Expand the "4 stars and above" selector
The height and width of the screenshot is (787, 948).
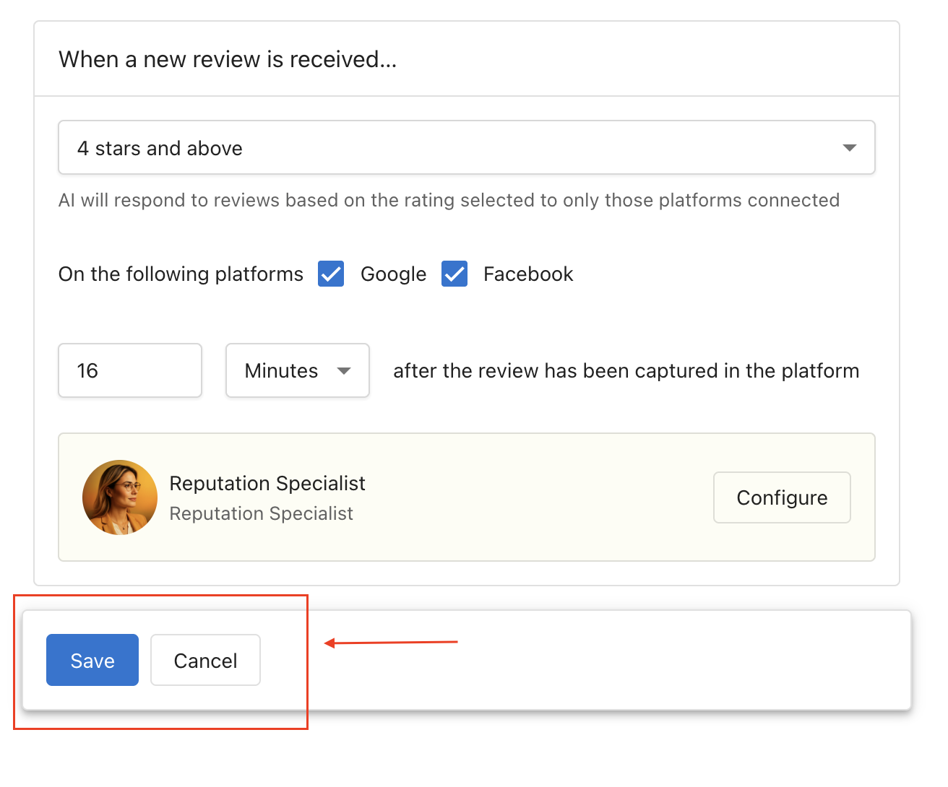click(x=466, y=147)
